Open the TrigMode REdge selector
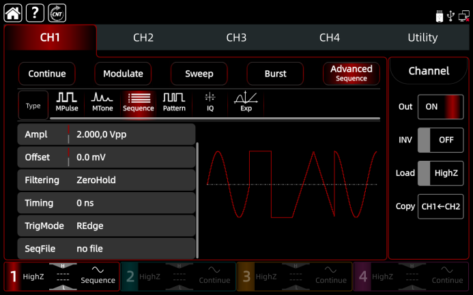The height and width of the screenshot is (295, 473). click(106, 226)
